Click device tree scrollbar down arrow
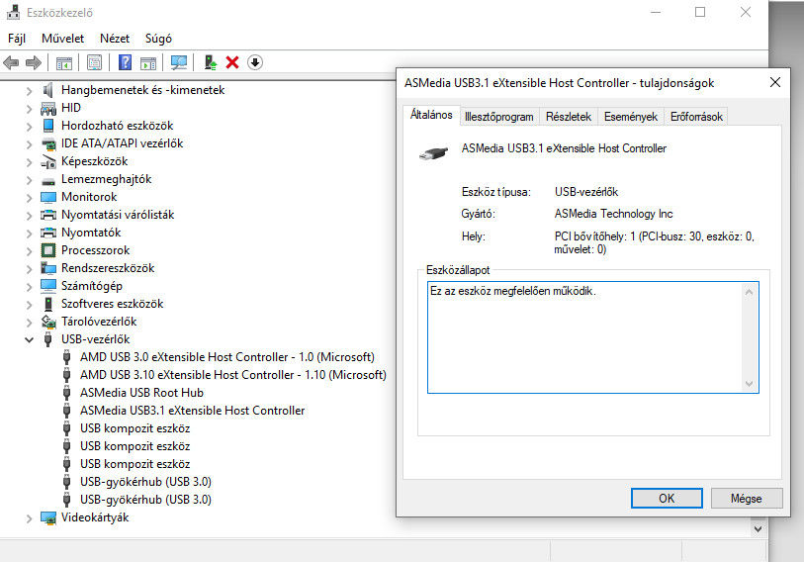This screenshot has width=804, height=562. point(759,528)
